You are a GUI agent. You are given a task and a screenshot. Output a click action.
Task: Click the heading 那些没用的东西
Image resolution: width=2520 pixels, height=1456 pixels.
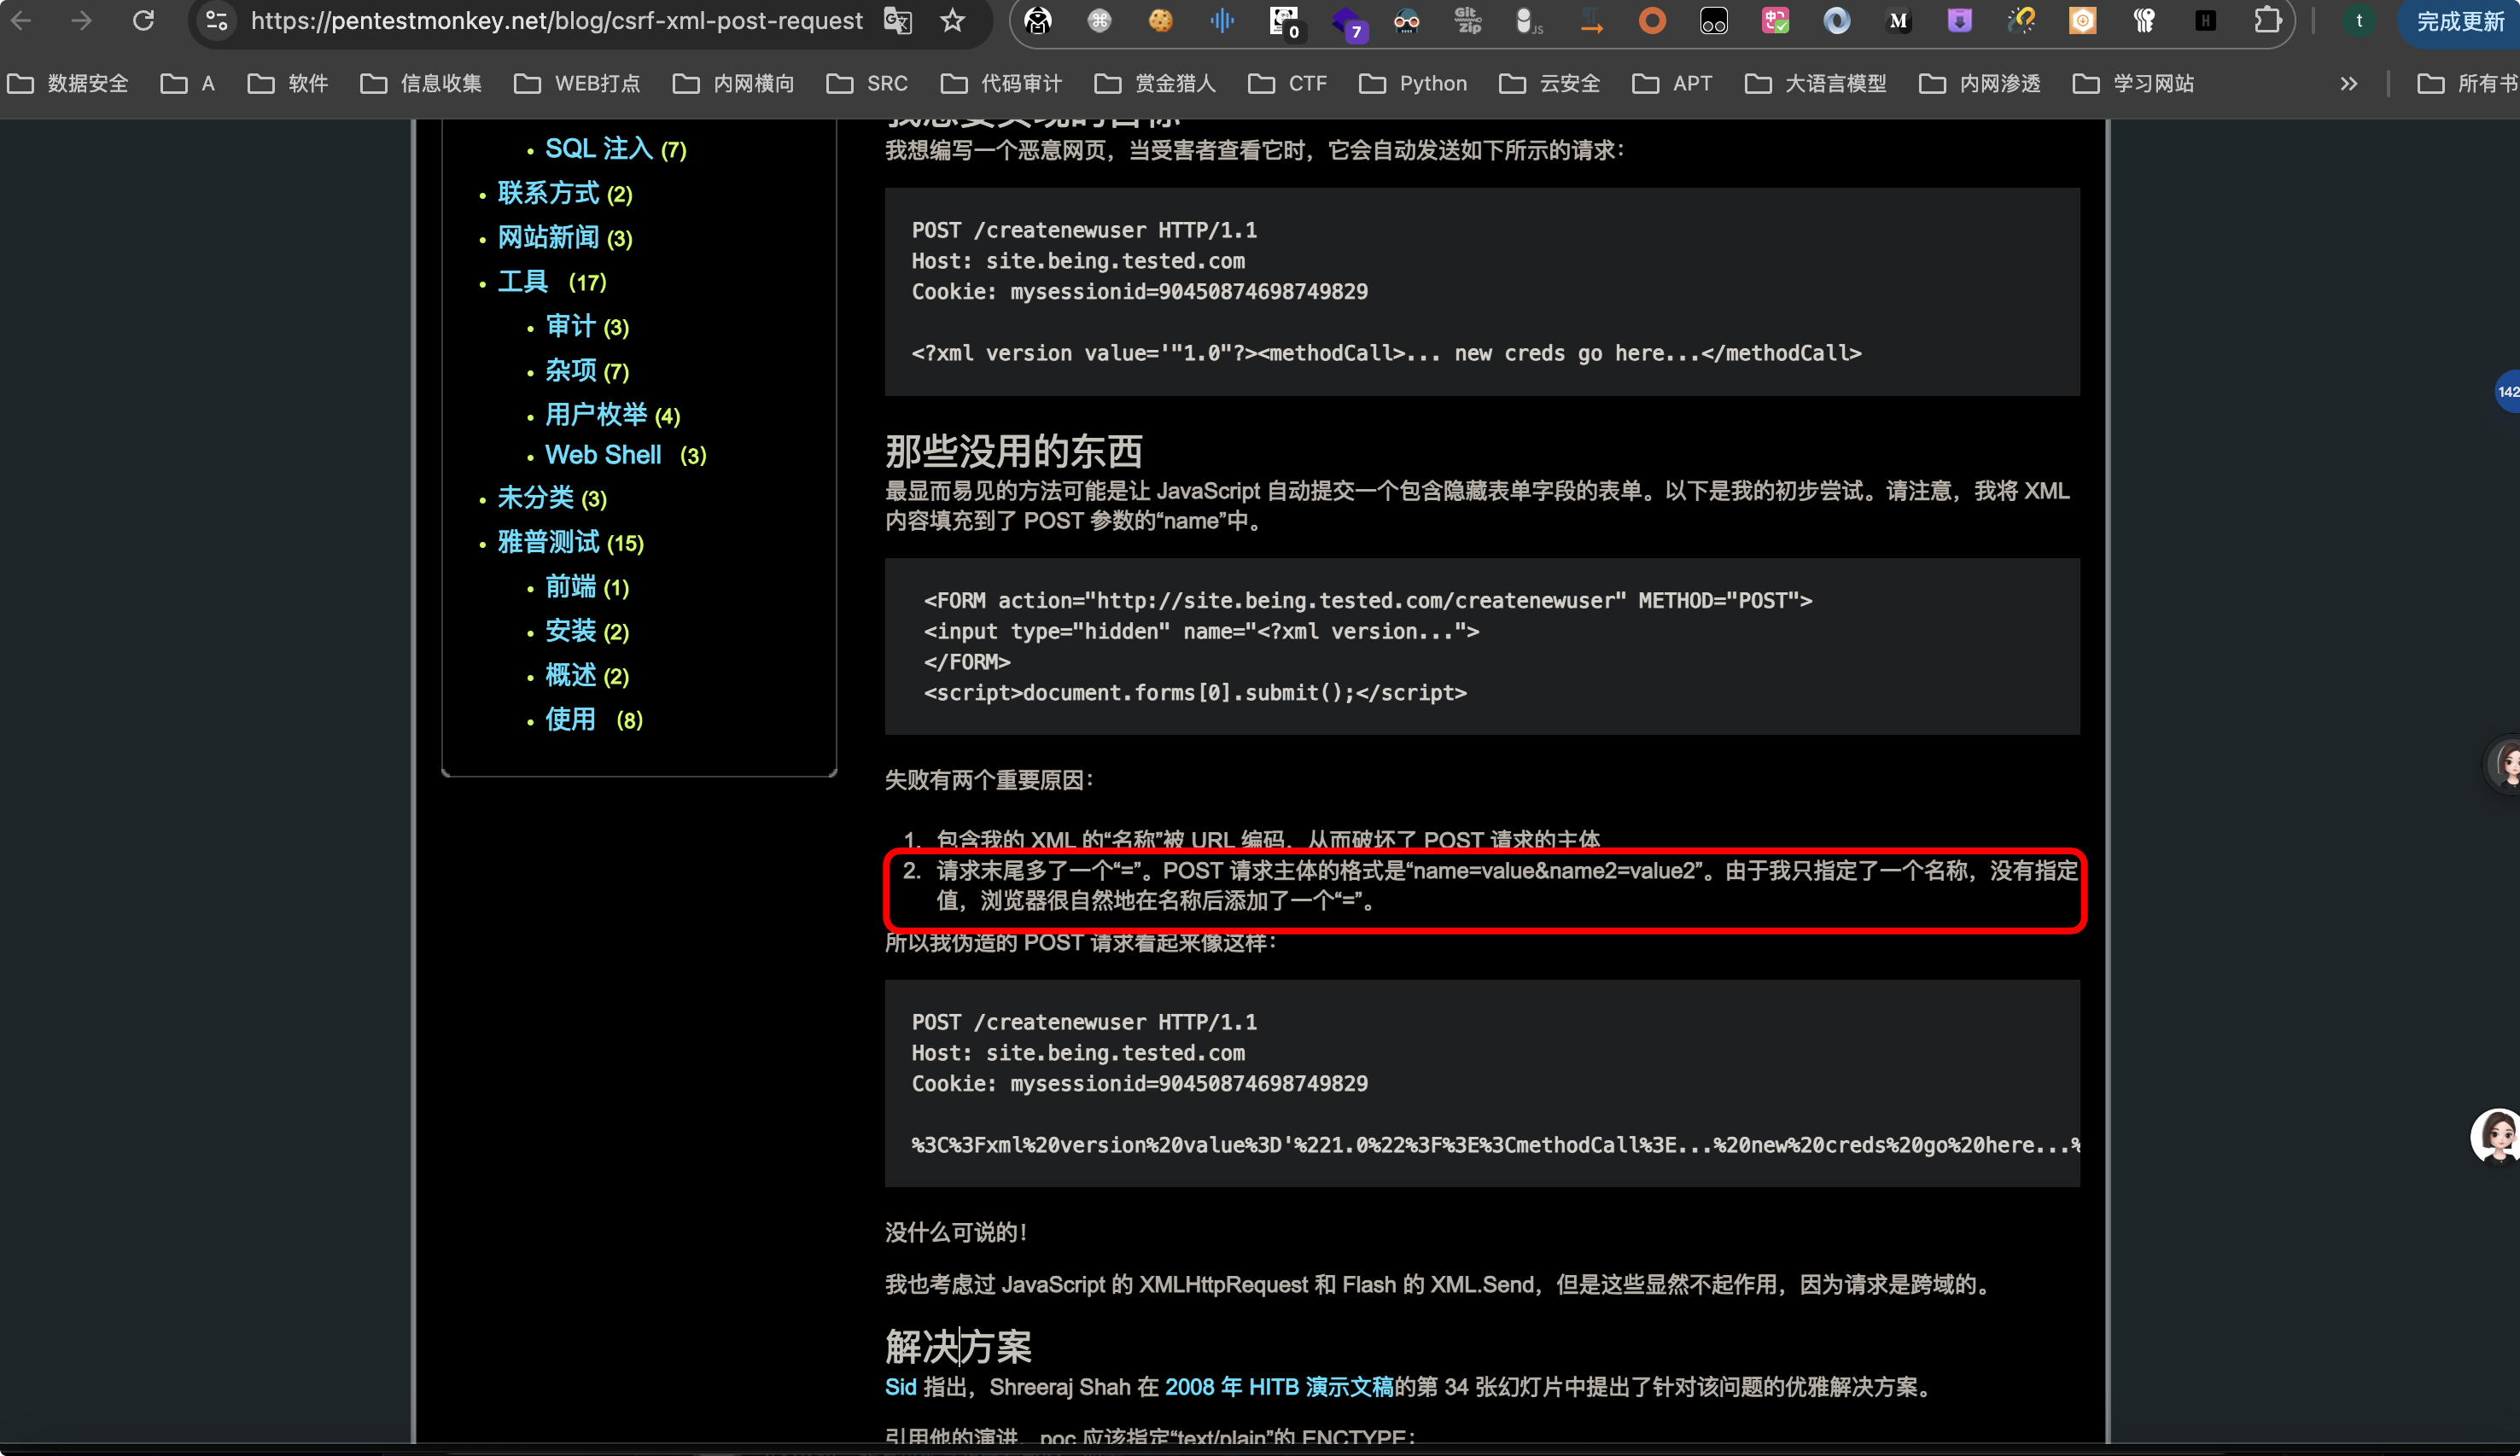[1013, 452]
